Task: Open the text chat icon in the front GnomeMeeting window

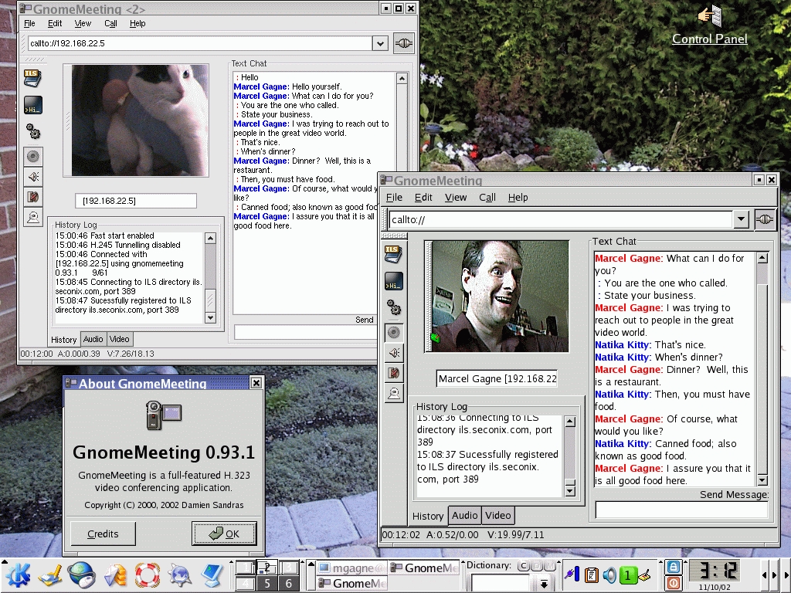Action: [394, 282]
